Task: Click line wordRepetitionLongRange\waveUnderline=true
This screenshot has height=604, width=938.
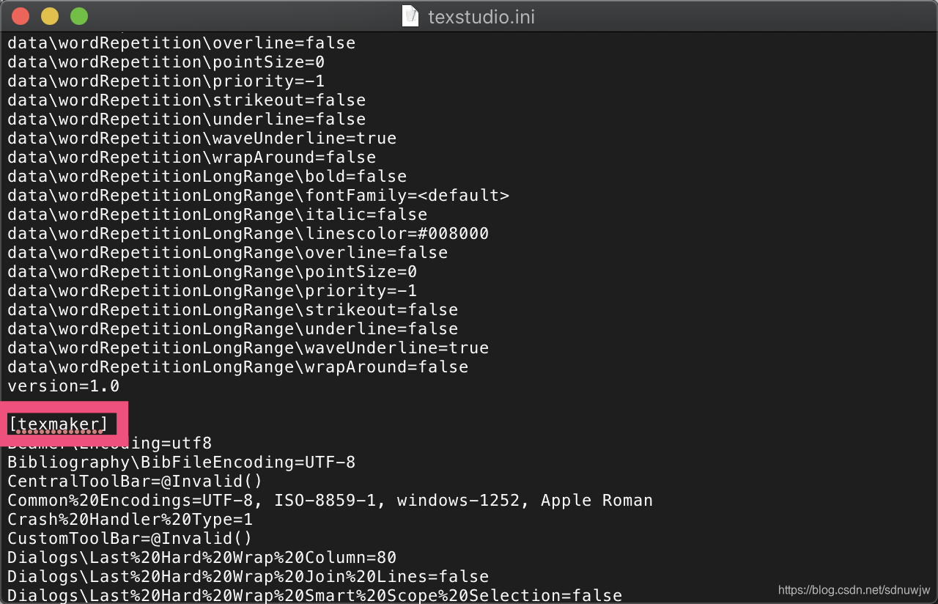Action: [x=248, y=348]
